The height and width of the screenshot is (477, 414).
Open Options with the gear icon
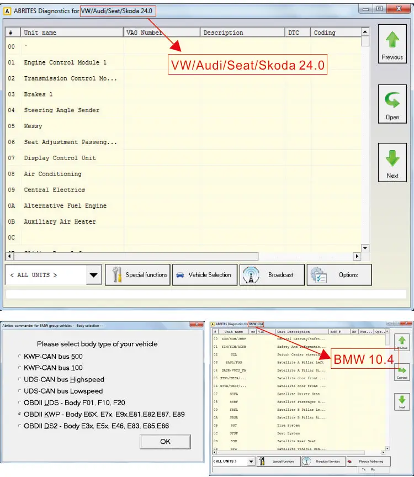pyautogui.click(x=339, y=275)
